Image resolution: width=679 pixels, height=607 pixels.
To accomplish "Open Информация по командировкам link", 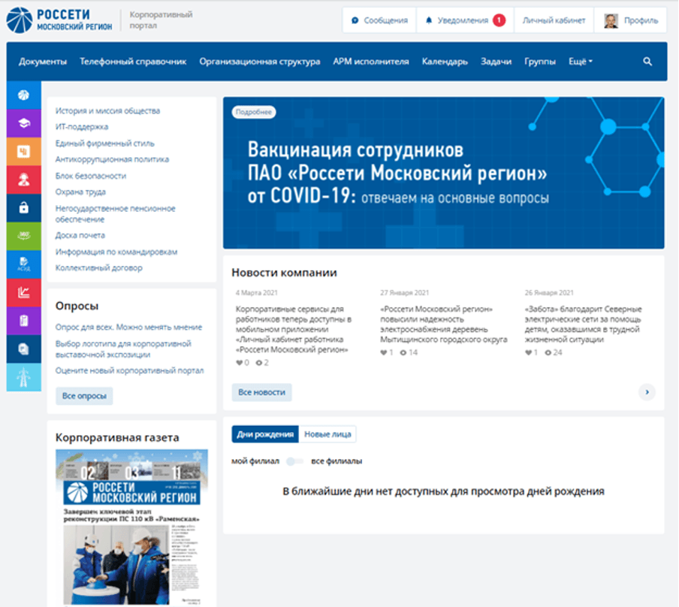I will tap(116, 252).
